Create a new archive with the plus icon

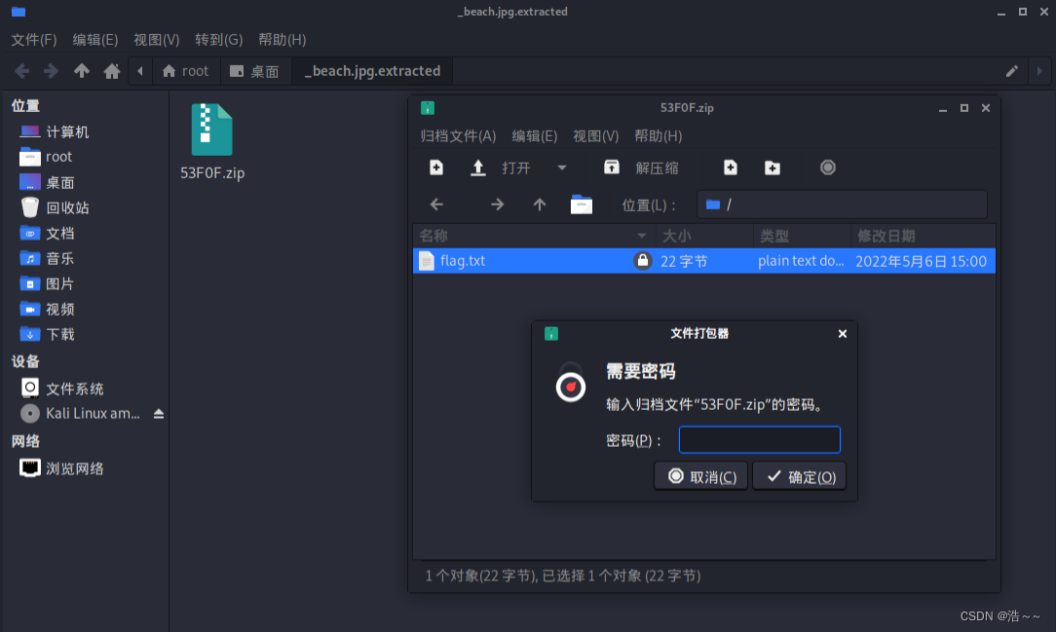pyautogui.click(x=435, y=167)
